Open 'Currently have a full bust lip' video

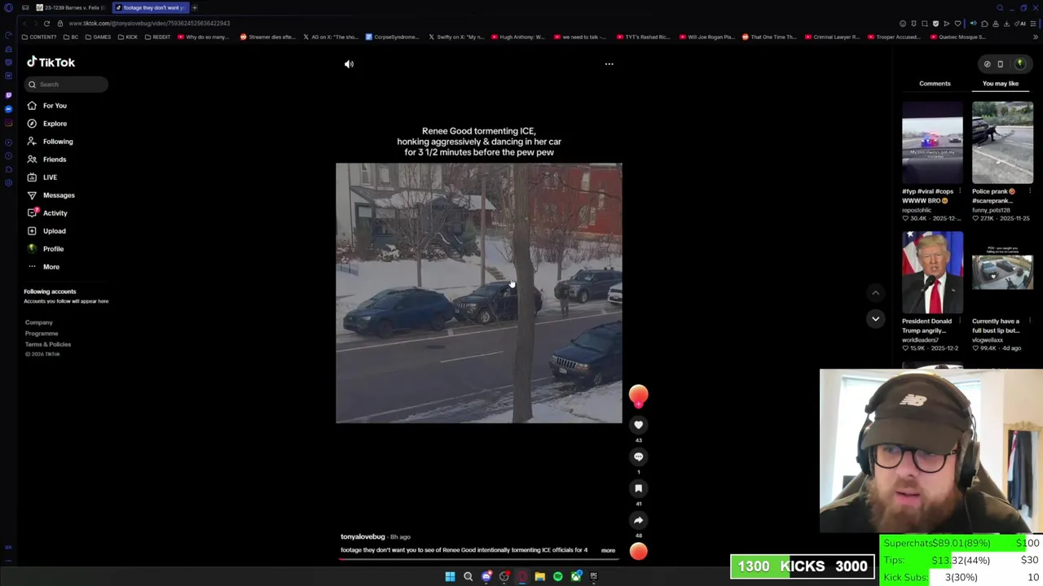click(x=1002, y=273)
